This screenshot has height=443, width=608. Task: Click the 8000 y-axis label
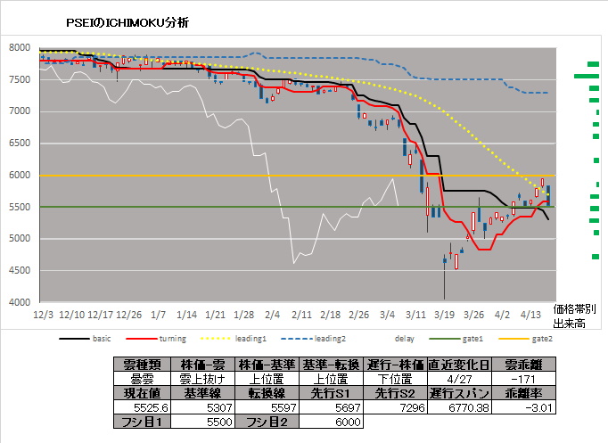pos(20,47)
